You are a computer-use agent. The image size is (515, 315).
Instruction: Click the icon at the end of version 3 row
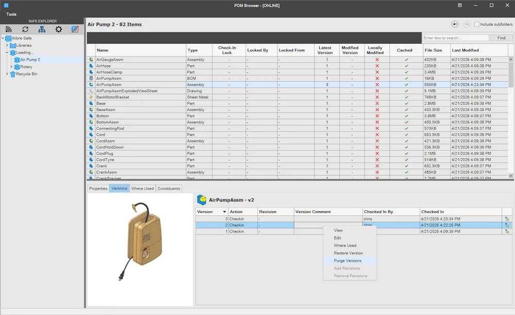tap(507, 219)
